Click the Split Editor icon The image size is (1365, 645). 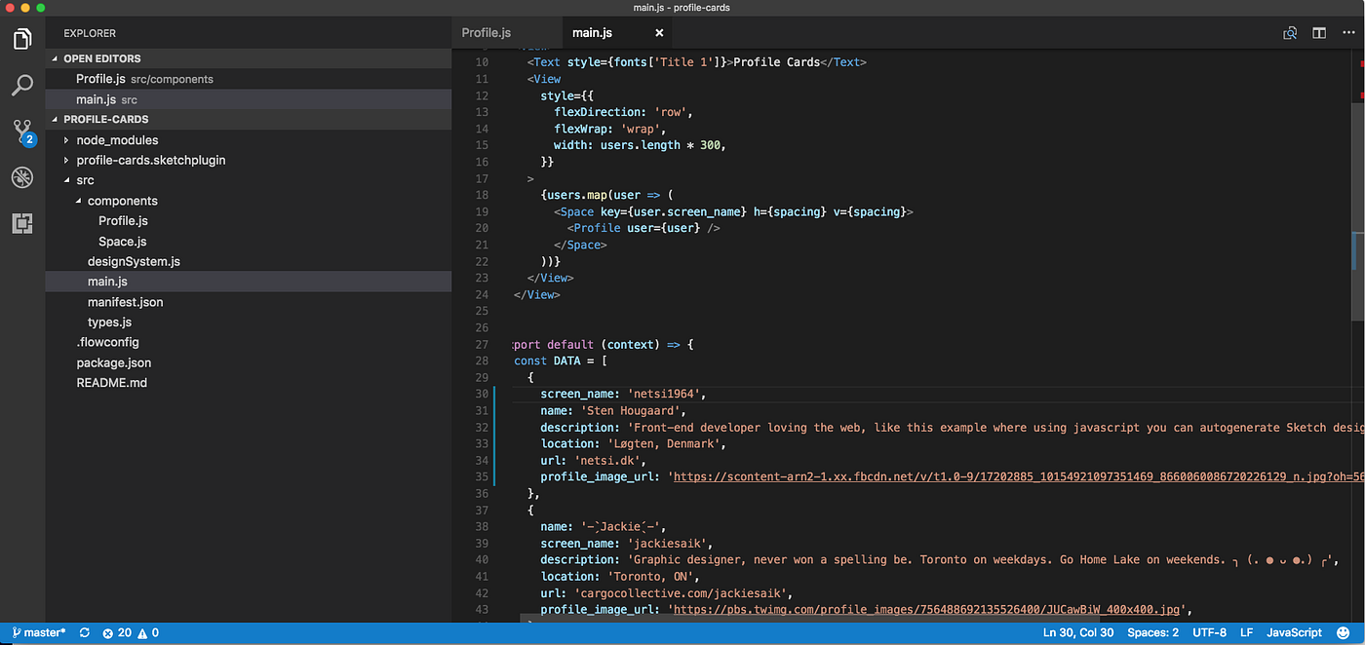1319,32
